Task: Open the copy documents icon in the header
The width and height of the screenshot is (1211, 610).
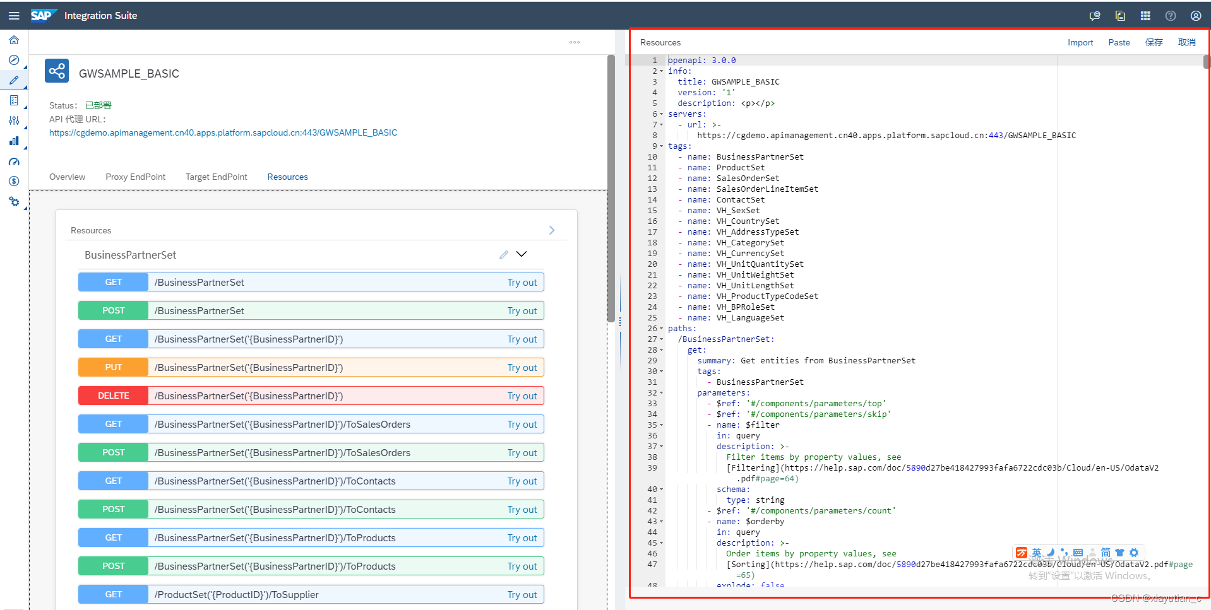Action: tap(1120, 16)
